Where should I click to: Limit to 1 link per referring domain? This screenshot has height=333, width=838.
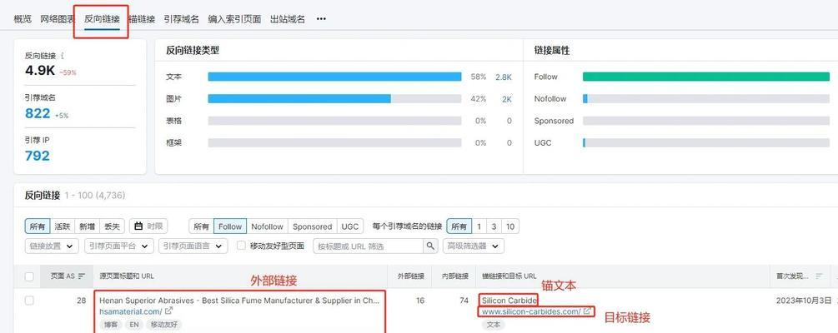tap(479, 226)
